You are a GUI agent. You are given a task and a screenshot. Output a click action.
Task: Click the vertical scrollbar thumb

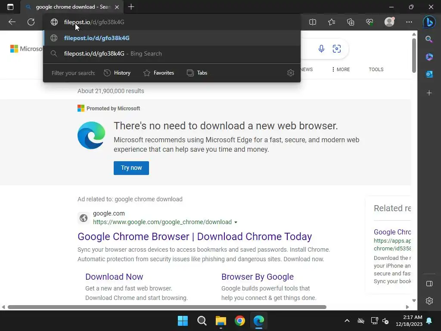pyautogui.click(x=414, y=55)
